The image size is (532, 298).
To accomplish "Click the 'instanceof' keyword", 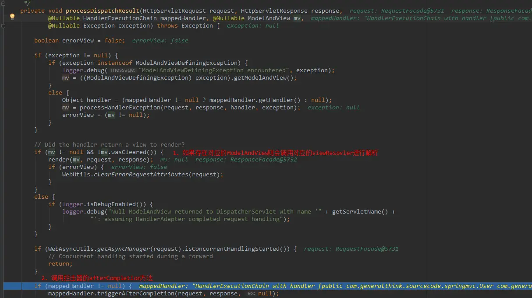I will pyautogui.click(x=115, y=63).
